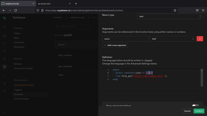Image resolution: width=207 pixels, height=116 pixels.
Task: Open the tracking protection shield icon
Action: point(38,10)
